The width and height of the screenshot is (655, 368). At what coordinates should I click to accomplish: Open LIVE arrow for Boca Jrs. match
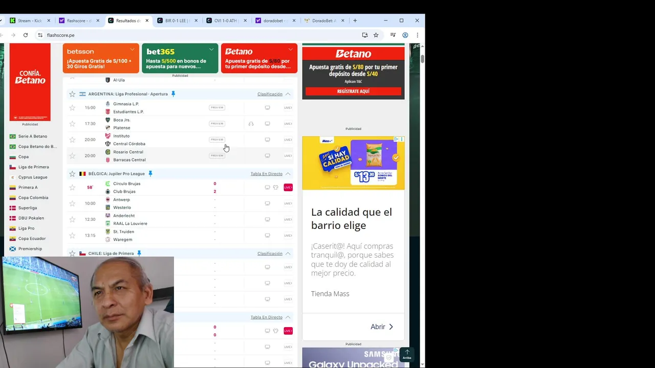pyautogui.click(x=288, y=124)
